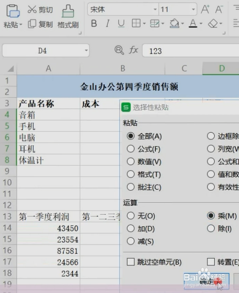Click the 产品名称 header cell

pyautogui.click(x=48, y=103)
